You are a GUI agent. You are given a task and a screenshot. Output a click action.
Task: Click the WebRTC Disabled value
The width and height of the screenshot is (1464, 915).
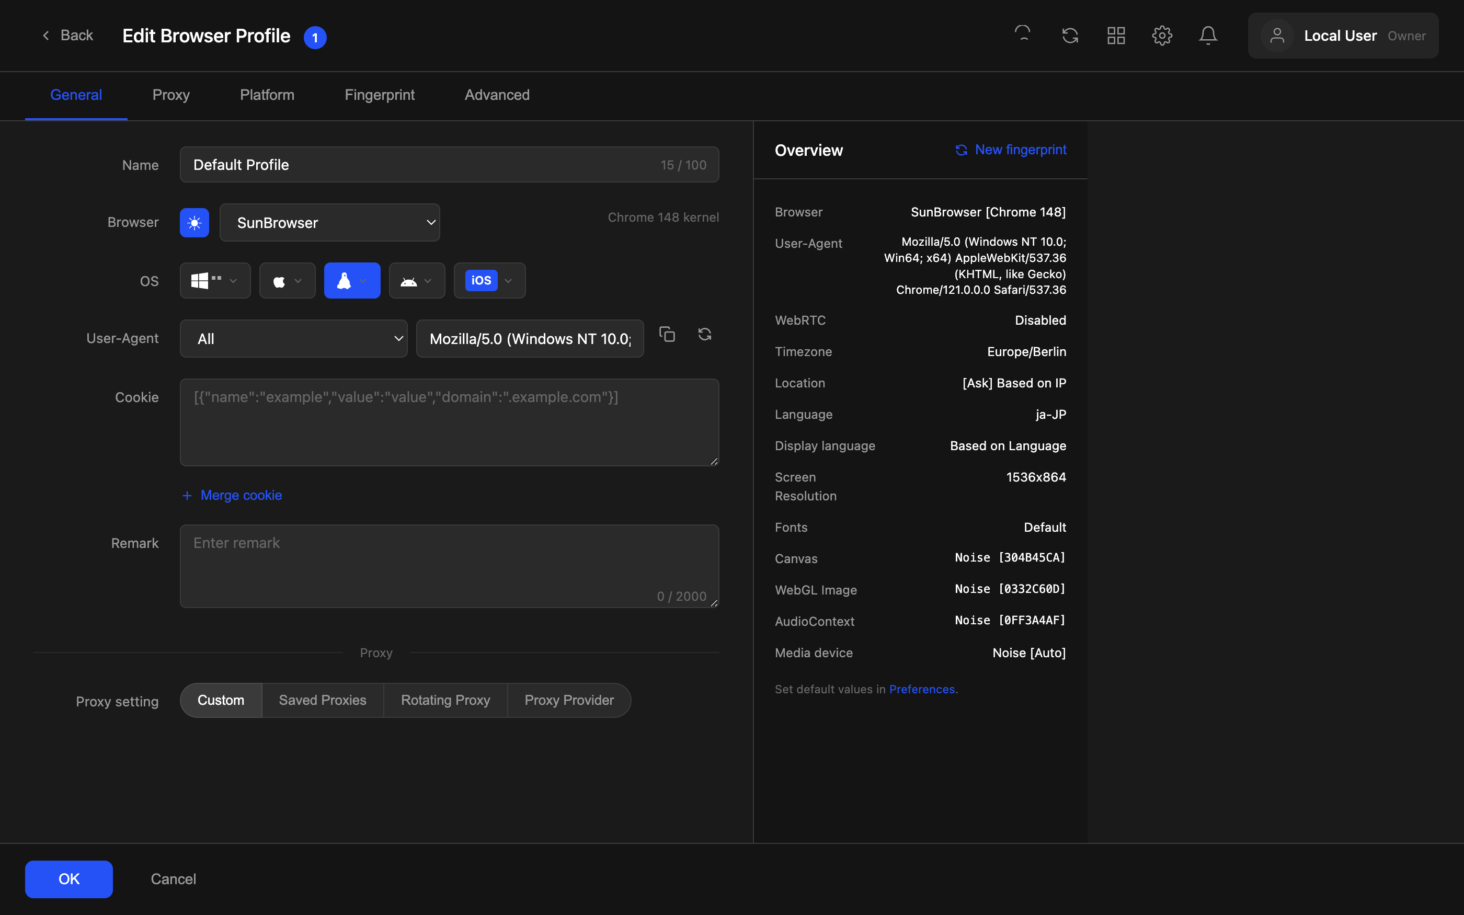tap(1040, 320)
